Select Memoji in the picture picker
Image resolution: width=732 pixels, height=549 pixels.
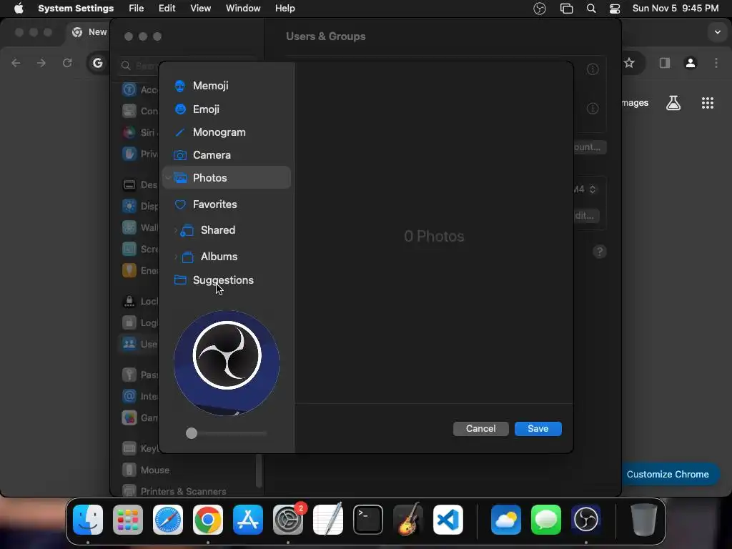(227, 86)
